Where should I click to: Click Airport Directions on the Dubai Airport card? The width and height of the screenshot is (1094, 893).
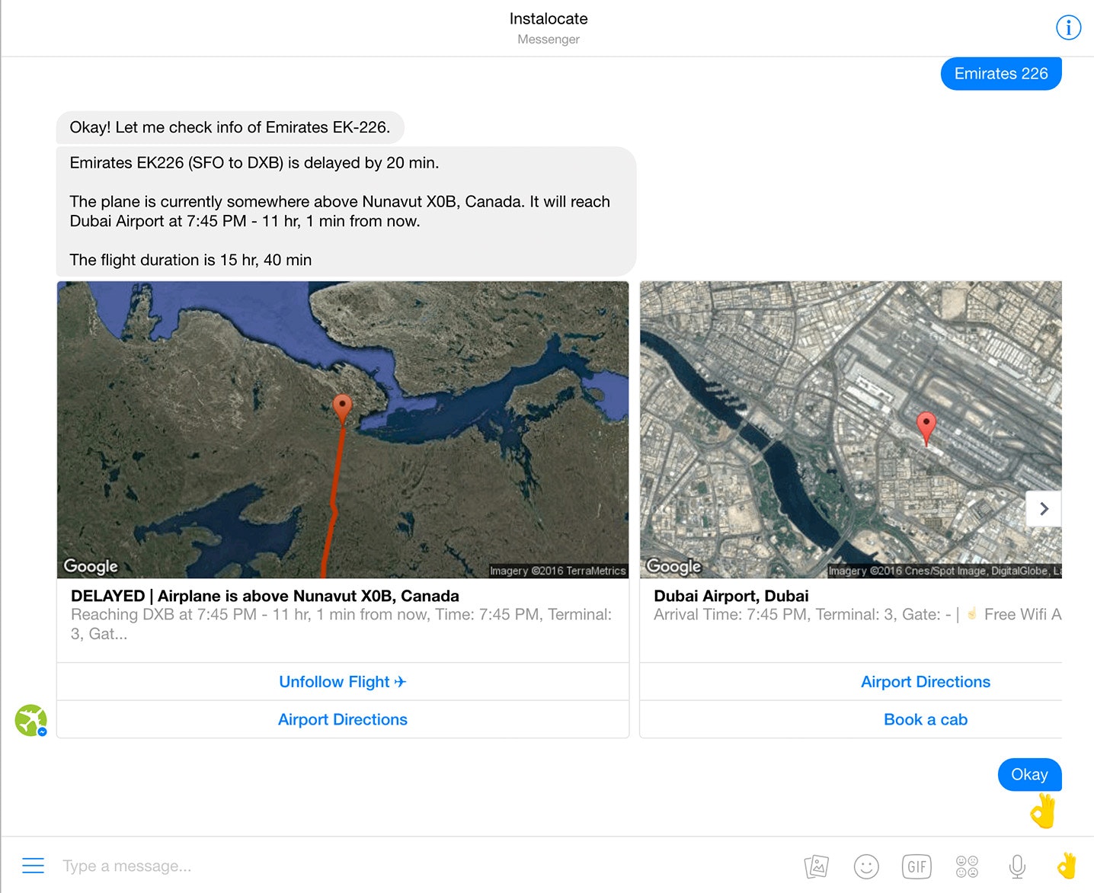coord(926,682)
